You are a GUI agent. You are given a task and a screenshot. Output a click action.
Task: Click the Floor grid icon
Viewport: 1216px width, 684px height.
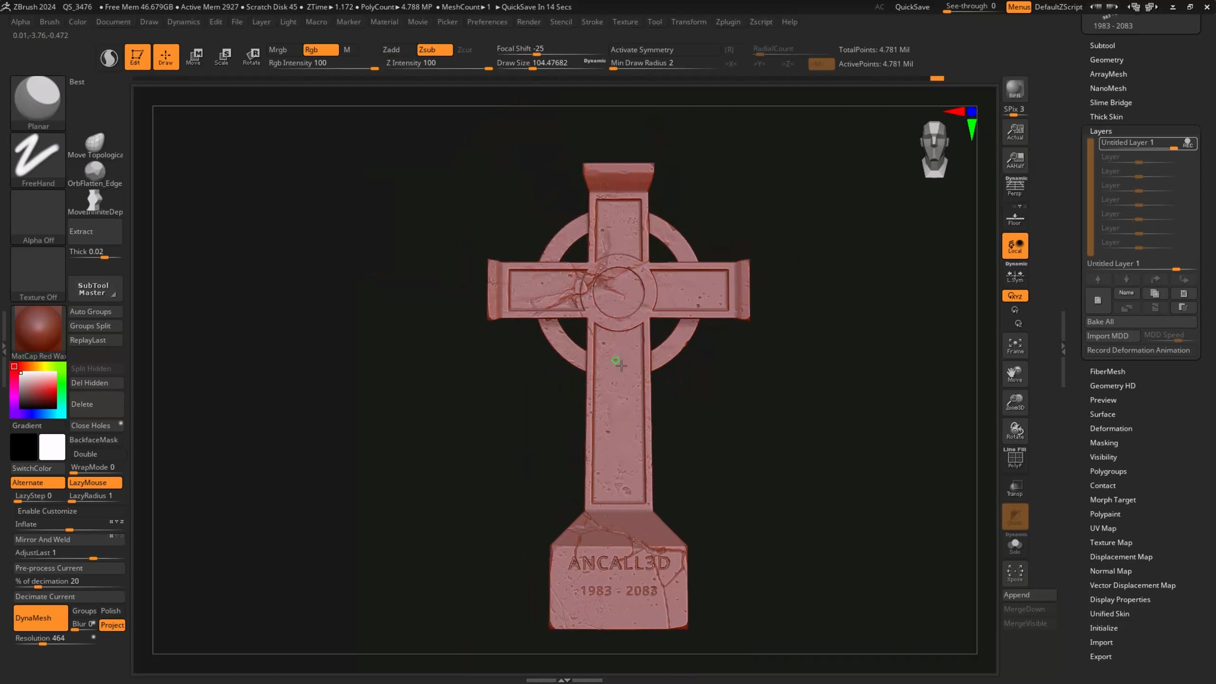click(1015, 219)
